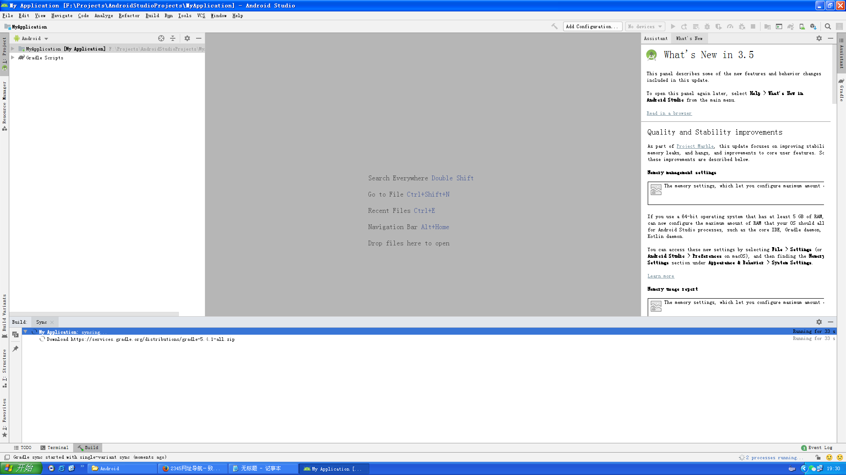The width and height of the screenshot is (846, 475).
Task: Open Build panel gear settings
Action: 819,322
